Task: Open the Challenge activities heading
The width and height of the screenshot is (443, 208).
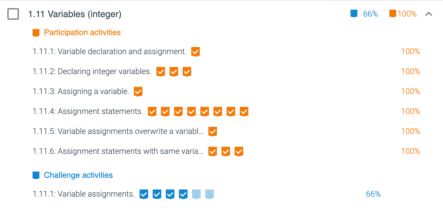Action: point(78,175)
